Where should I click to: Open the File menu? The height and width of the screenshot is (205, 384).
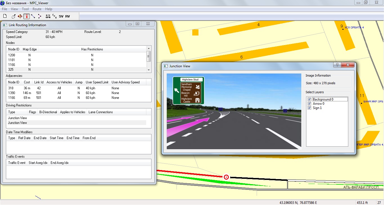[4, 9]
